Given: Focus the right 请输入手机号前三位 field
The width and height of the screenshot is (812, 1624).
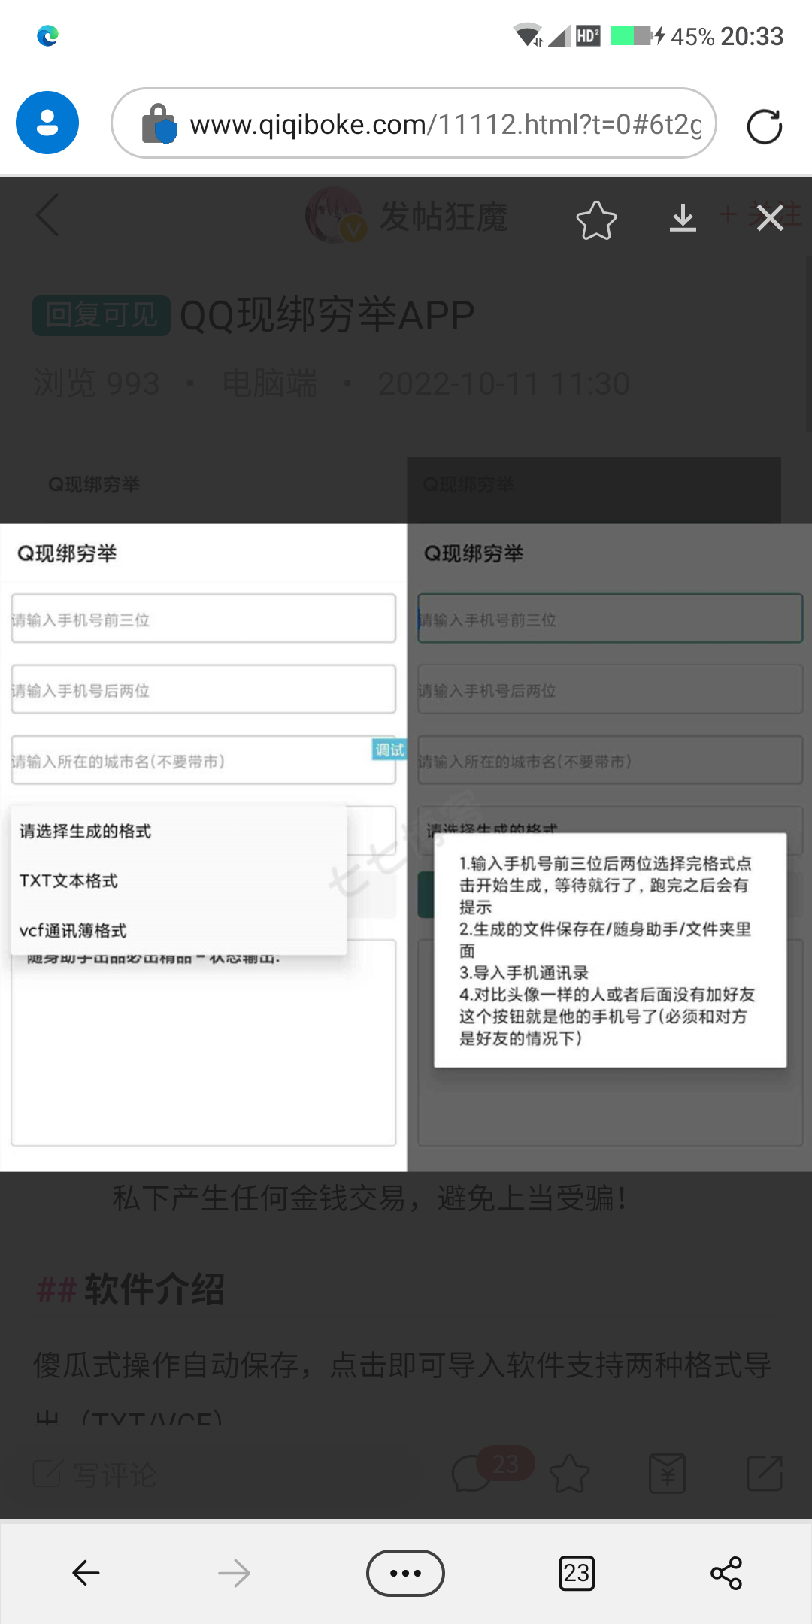Looking at the screenshot, I should tap(611, 619).
